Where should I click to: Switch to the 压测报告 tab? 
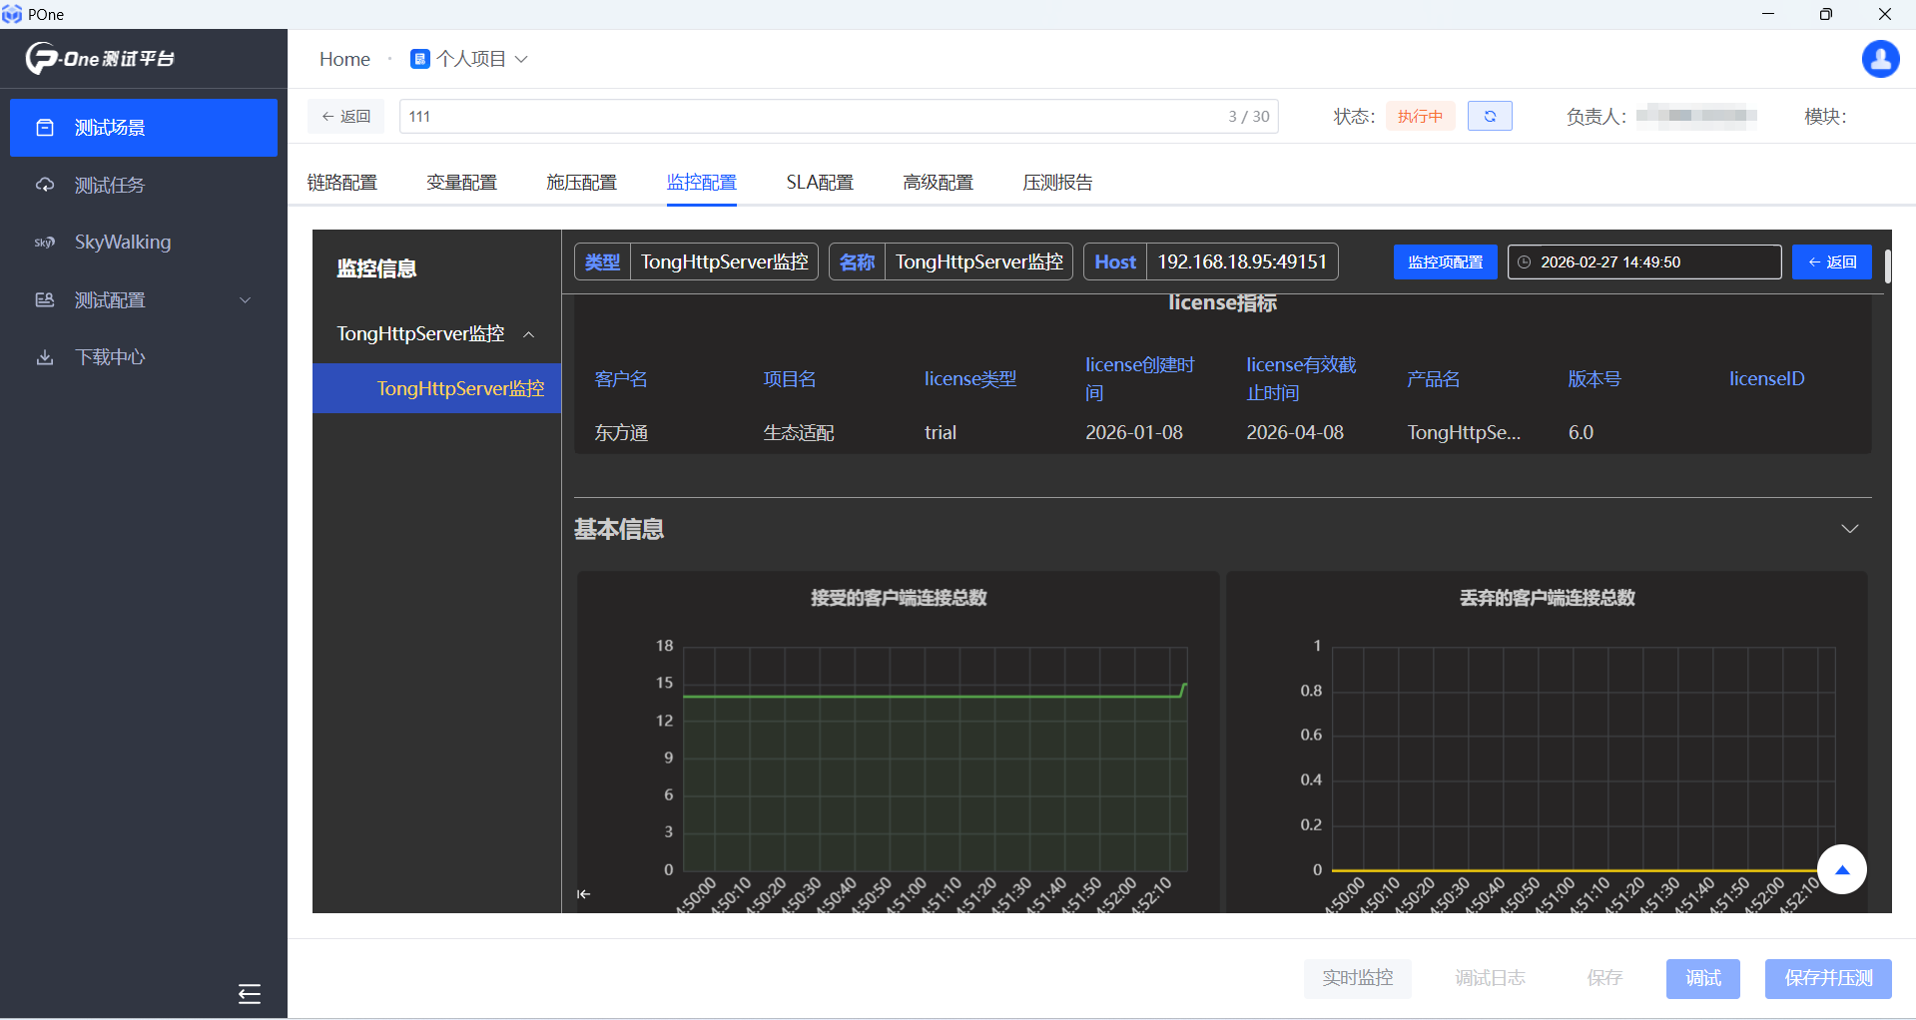coord(1056,183)
